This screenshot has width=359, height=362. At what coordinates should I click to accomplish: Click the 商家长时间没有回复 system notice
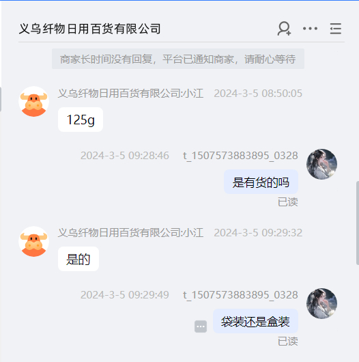(178, 59)
